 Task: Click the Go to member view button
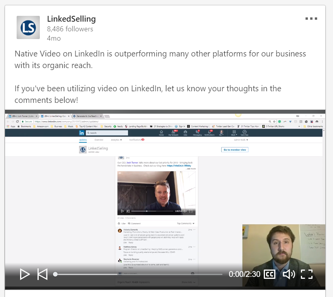coord(234,150)
